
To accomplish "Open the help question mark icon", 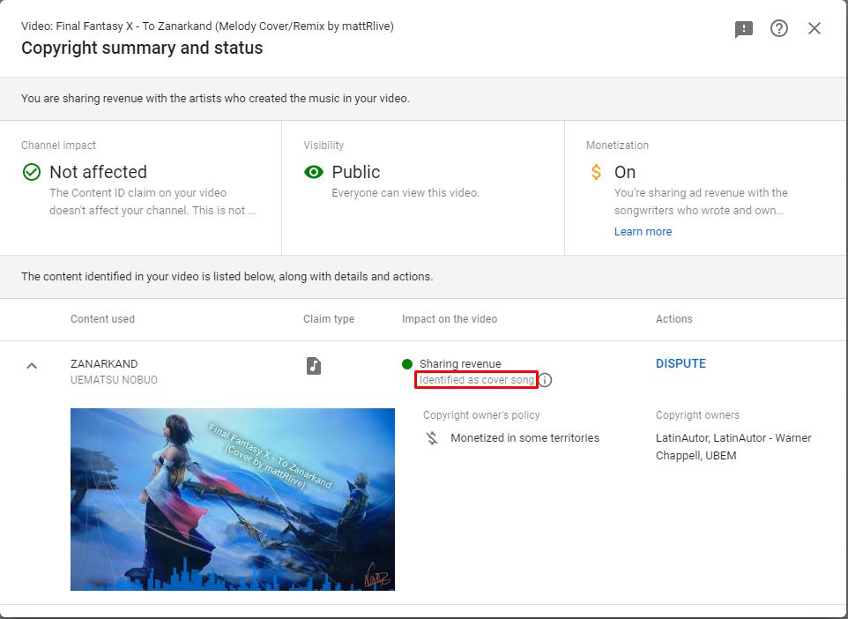I will (778, 28).
